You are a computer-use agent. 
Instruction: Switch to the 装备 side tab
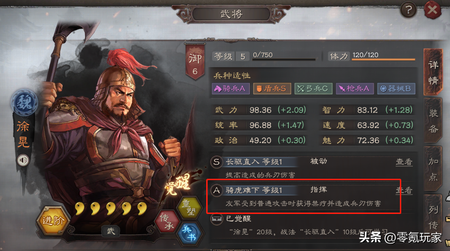[x=433, y=121]
